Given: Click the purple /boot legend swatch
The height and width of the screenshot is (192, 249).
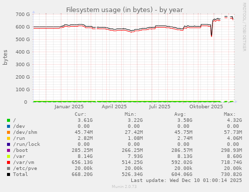Looking at the screenshot, I should pos(9,150).
